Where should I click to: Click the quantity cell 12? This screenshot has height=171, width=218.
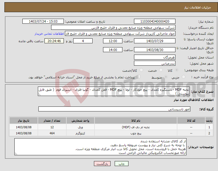coord(52,127)
